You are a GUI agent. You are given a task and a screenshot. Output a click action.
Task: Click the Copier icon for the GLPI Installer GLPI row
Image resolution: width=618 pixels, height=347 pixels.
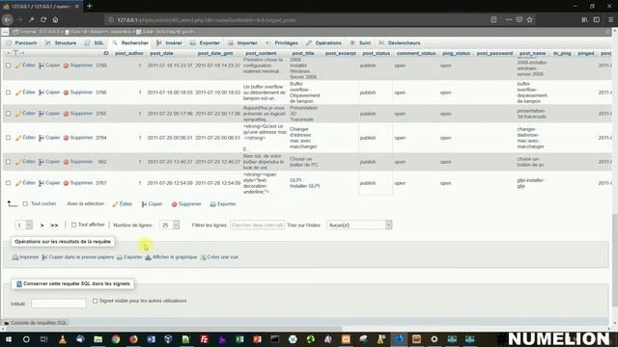tap(42, 183)
